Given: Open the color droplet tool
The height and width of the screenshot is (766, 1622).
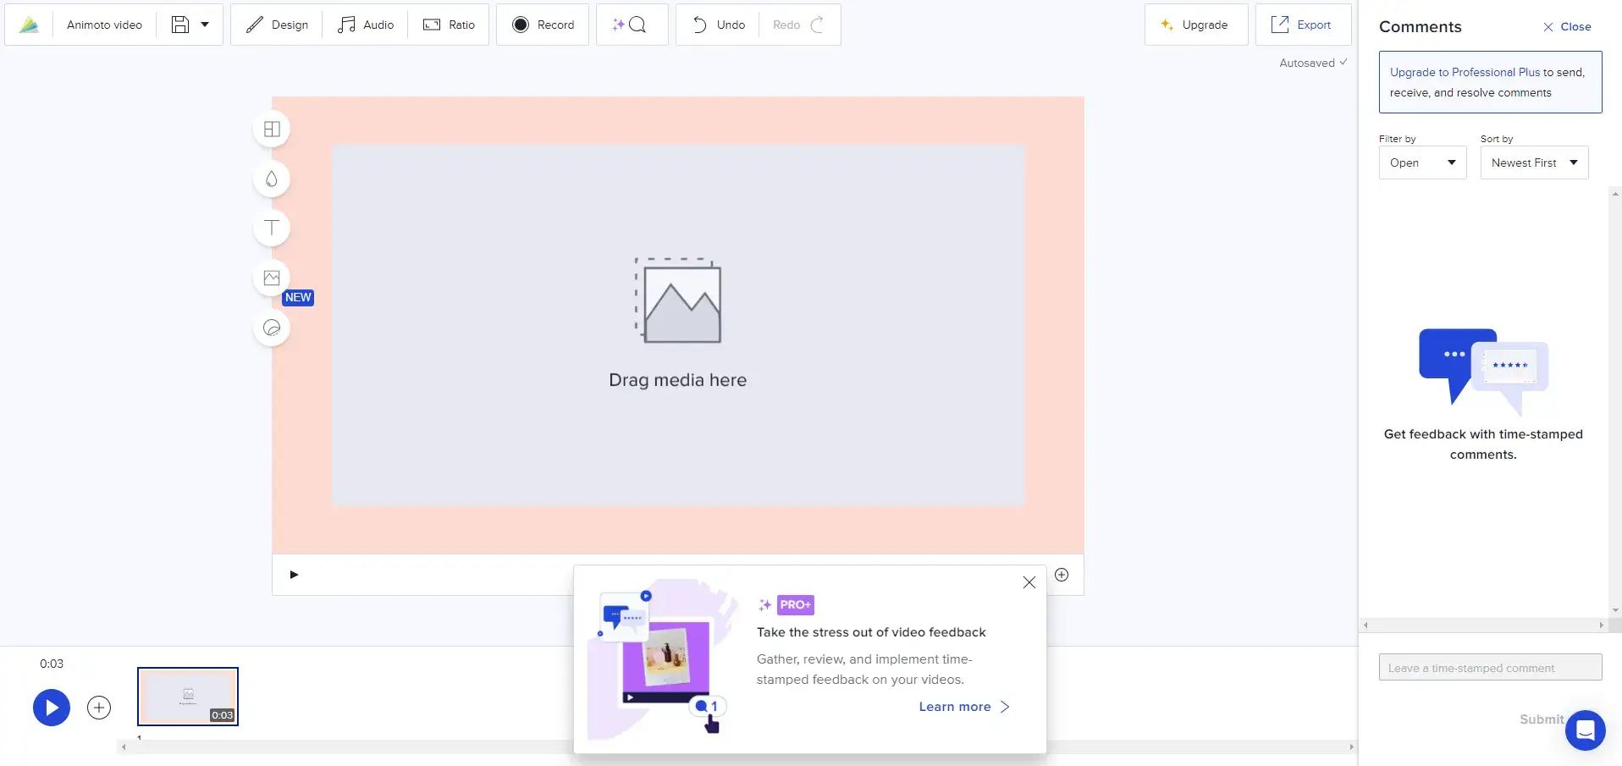Looking at the screenshot, I should tap(272, 179).
